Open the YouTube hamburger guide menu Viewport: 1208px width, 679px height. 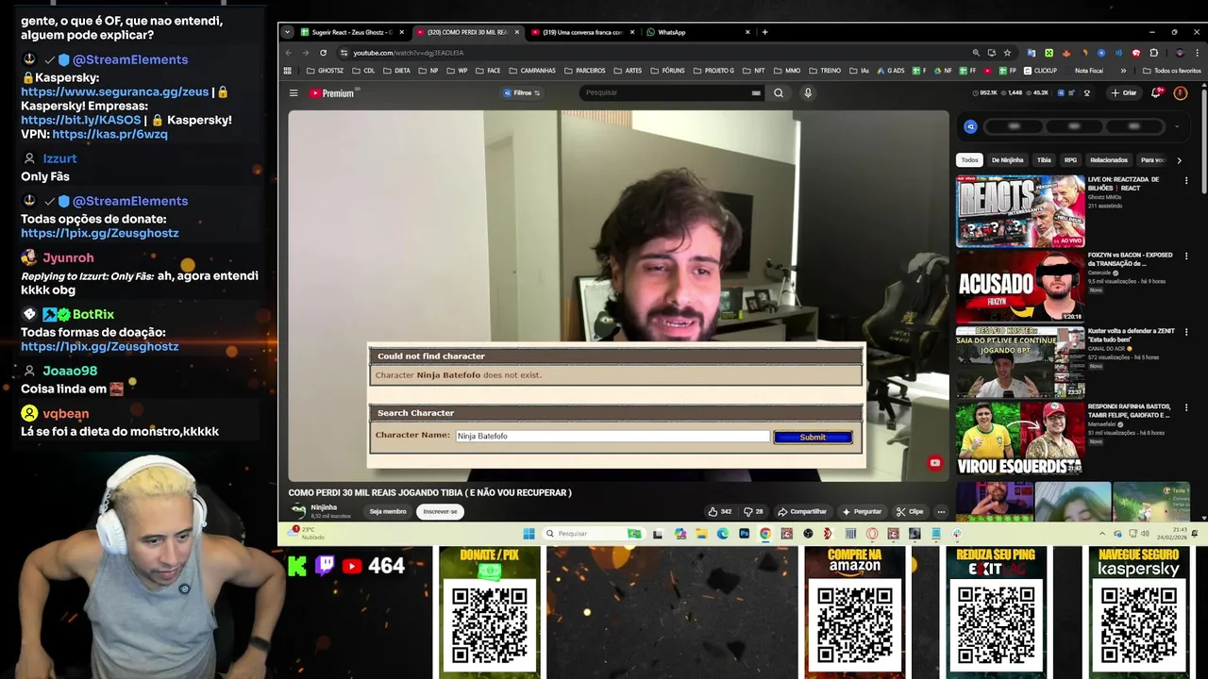point(294,93)
